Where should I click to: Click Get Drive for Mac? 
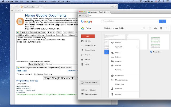(90, 83)
